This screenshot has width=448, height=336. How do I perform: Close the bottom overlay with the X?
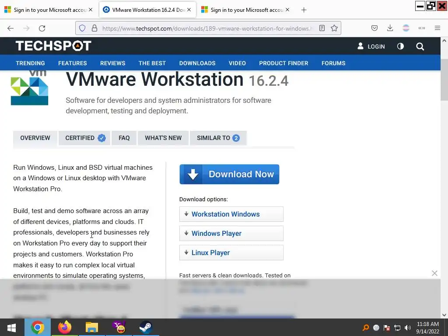pos(434,273)
